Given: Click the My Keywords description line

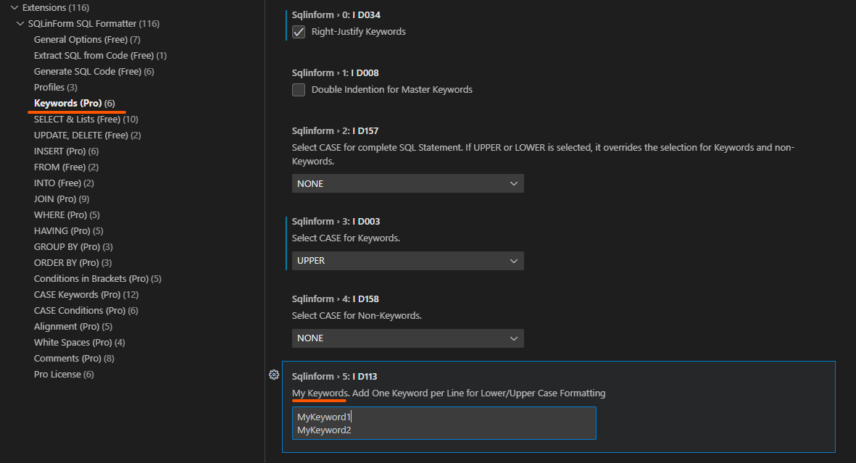Looking at the screenshot, I should (449, 393).
